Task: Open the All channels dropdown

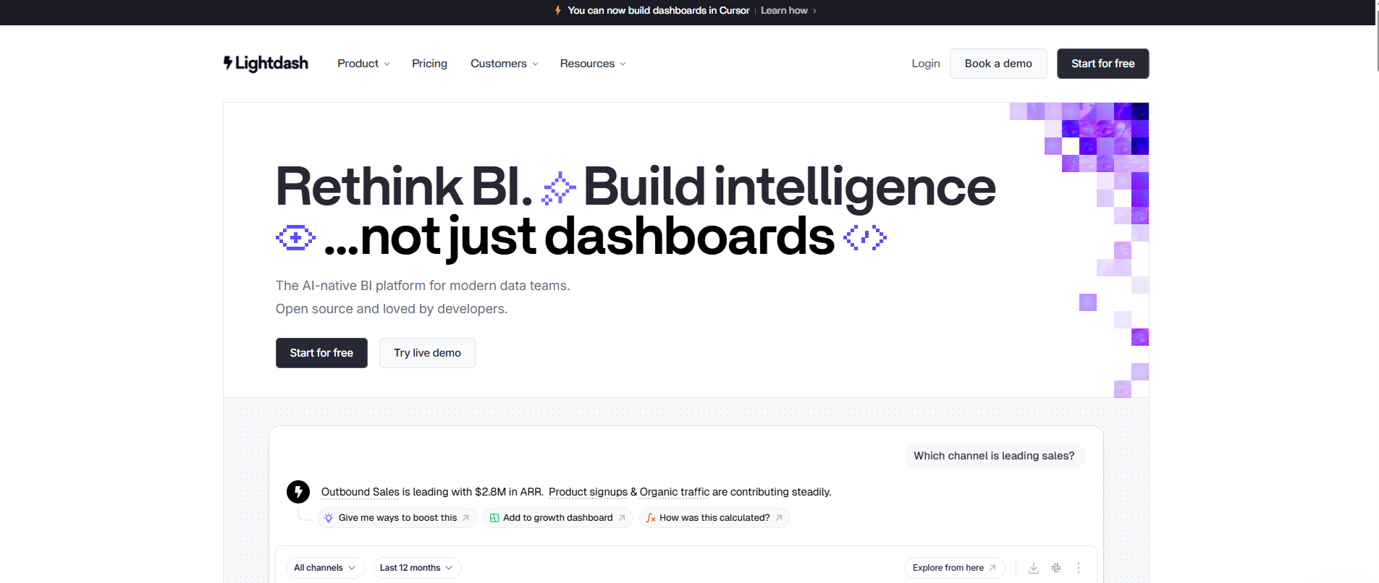Action: (325, 568)
